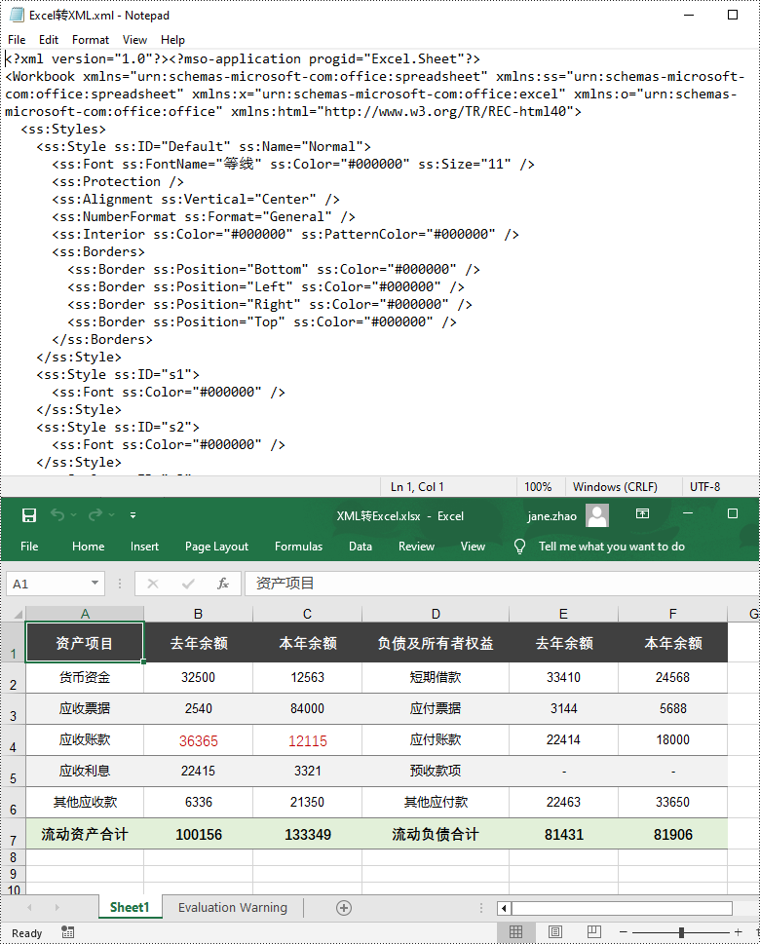
Task: Click the macro recording status bar icon
Action: coord(67,932)
